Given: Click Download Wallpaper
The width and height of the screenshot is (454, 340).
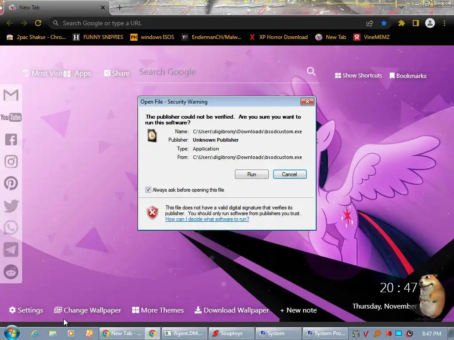Looking at the screenshot, I should pos(231,310).
